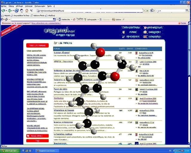Open the Fichier menu

tap(4, 6)
